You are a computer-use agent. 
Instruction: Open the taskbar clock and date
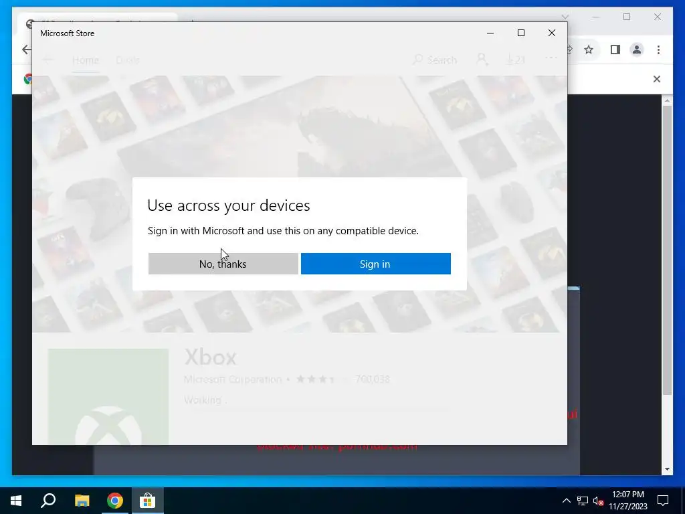pyautogui.click(x=628, y=501)
